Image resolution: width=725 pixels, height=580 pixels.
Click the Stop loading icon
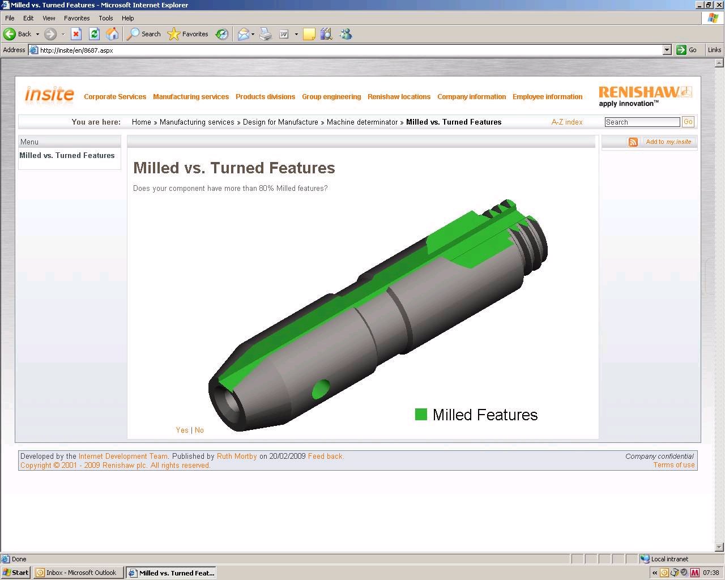tap(76, 34)
